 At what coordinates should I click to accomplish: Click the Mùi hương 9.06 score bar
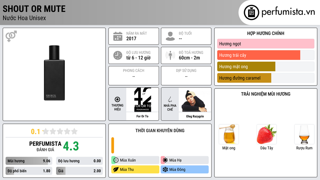pos(29,161)
